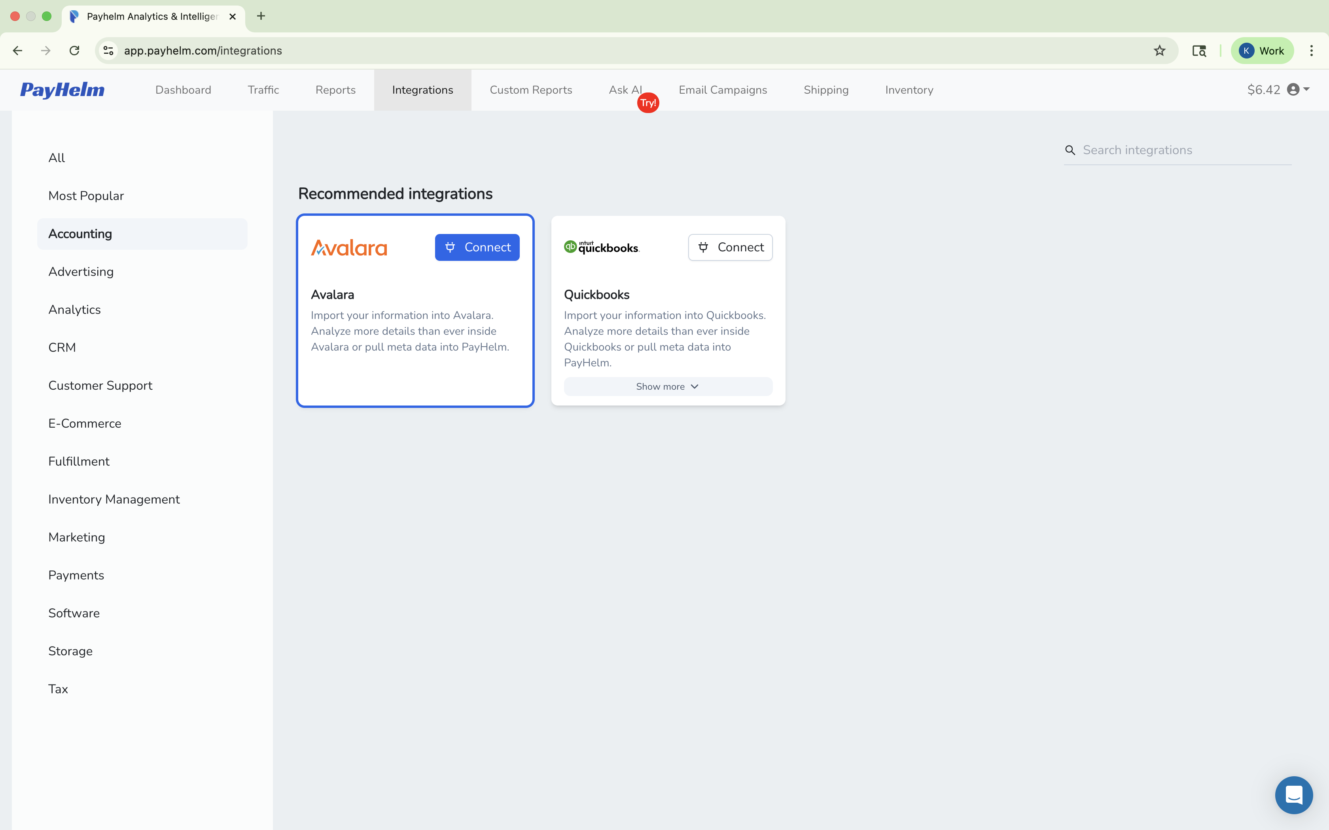Open the Chrome three-dot menu
Image resolution: width=1329 pixels, height=830 pixels.
[1312, 51]
